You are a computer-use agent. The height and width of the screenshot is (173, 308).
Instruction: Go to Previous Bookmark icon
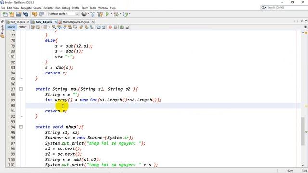pos(81,27)
